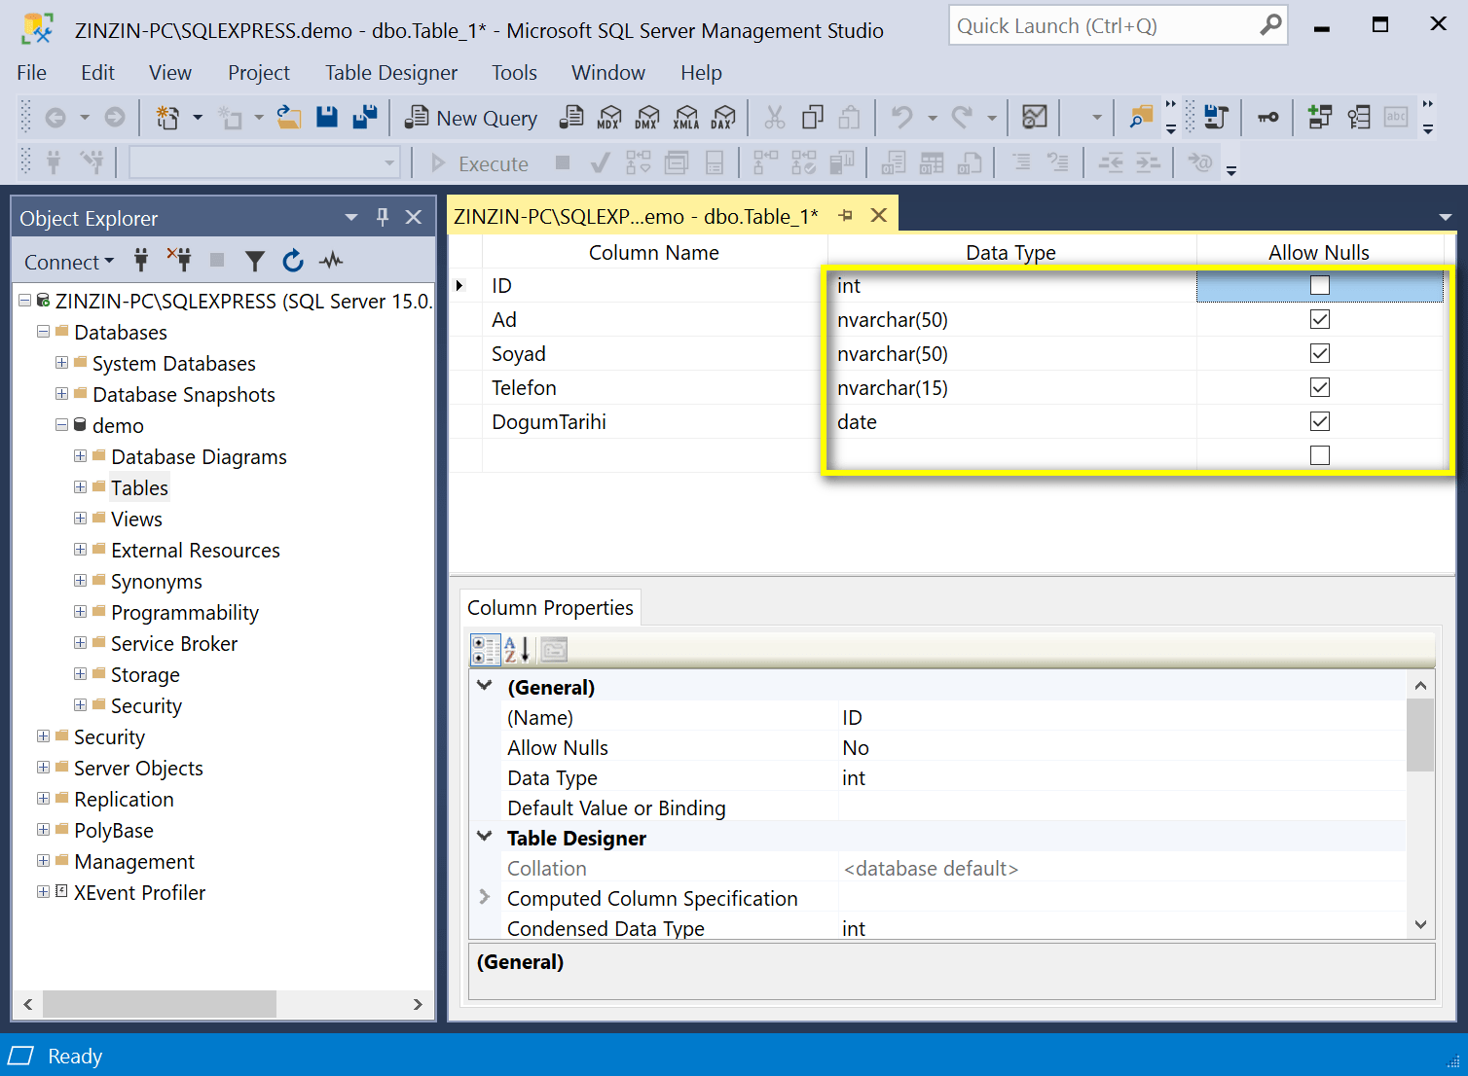The width and height of the screenshot is (1468, 1076).
Task: Click the nvarchar(15) data type cell
Action: pyautogui.click(x=1011, y=387)
